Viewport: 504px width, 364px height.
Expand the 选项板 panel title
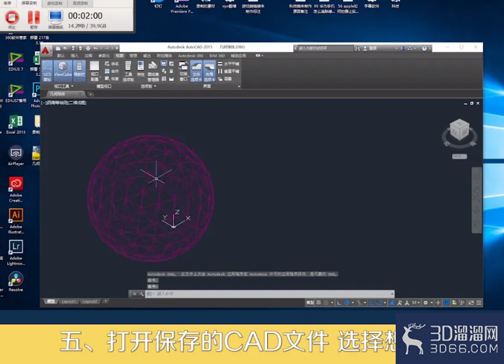point(148,86)
